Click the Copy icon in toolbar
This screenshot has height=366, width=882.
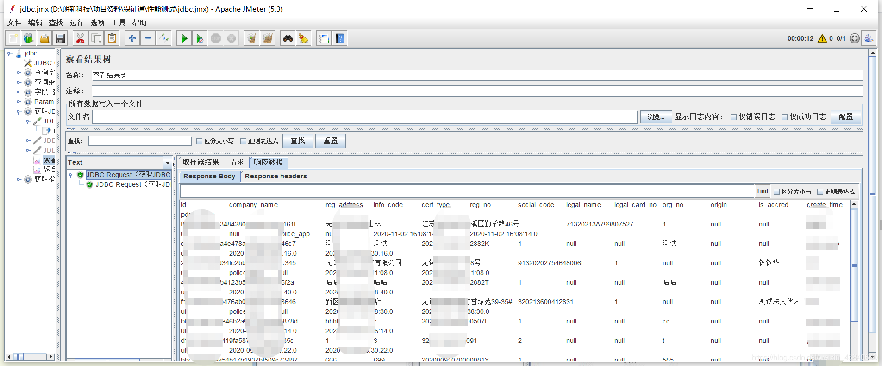click(x=96, y=38)
